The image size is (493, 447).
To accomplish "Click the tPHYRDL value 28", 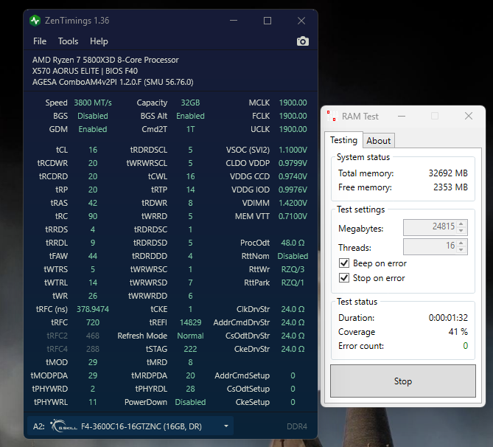I will (190, 389).
